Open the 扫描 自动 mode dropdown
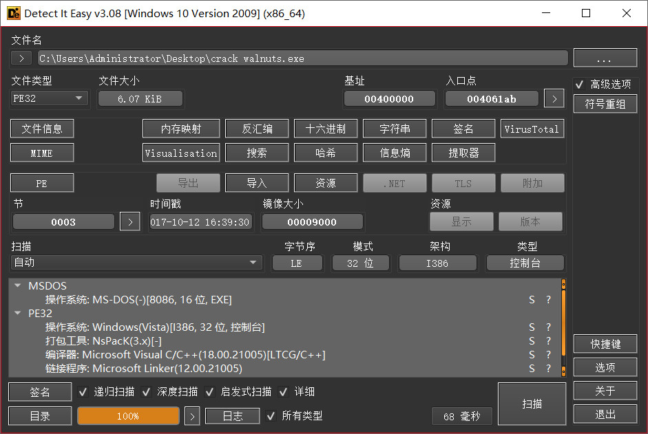The width and height of the screenshot is (648, 434). coord(136,263)
